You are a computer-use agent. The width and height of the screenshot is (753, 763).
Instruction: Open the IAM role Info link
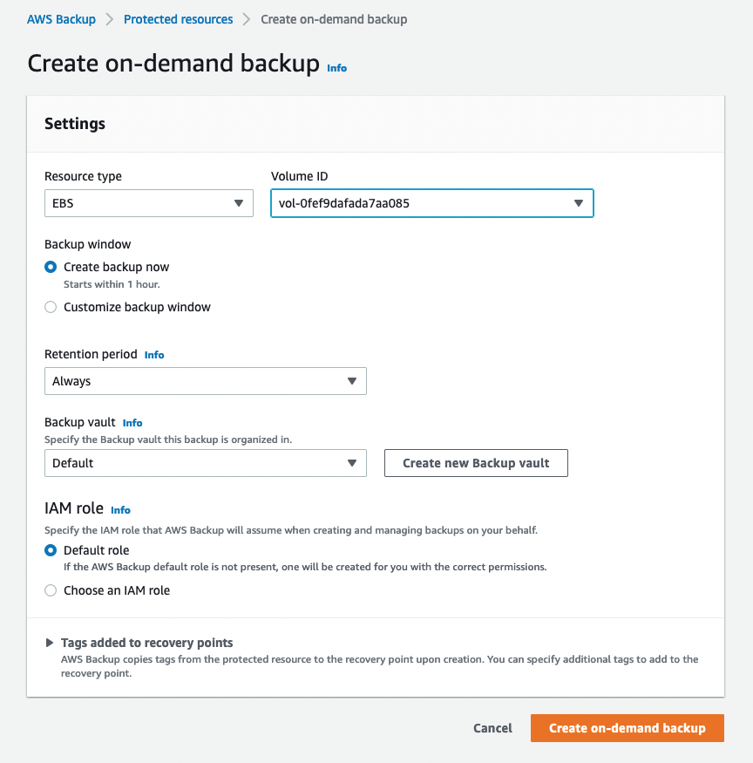click(120, 510)
